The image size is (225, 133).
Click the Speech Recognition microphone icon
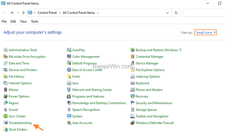(x=69, y=110)
